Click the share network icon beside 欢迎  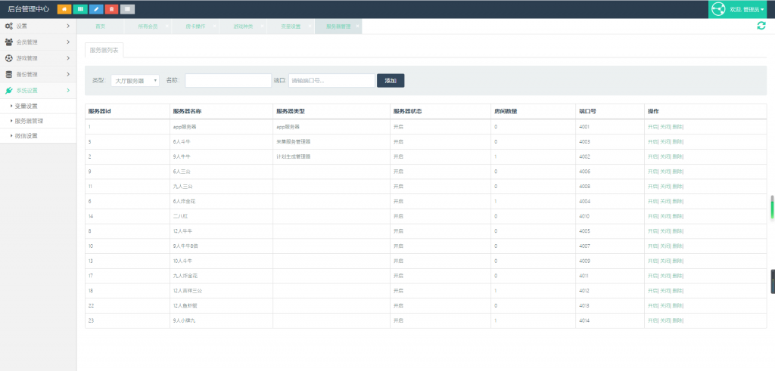718,9
